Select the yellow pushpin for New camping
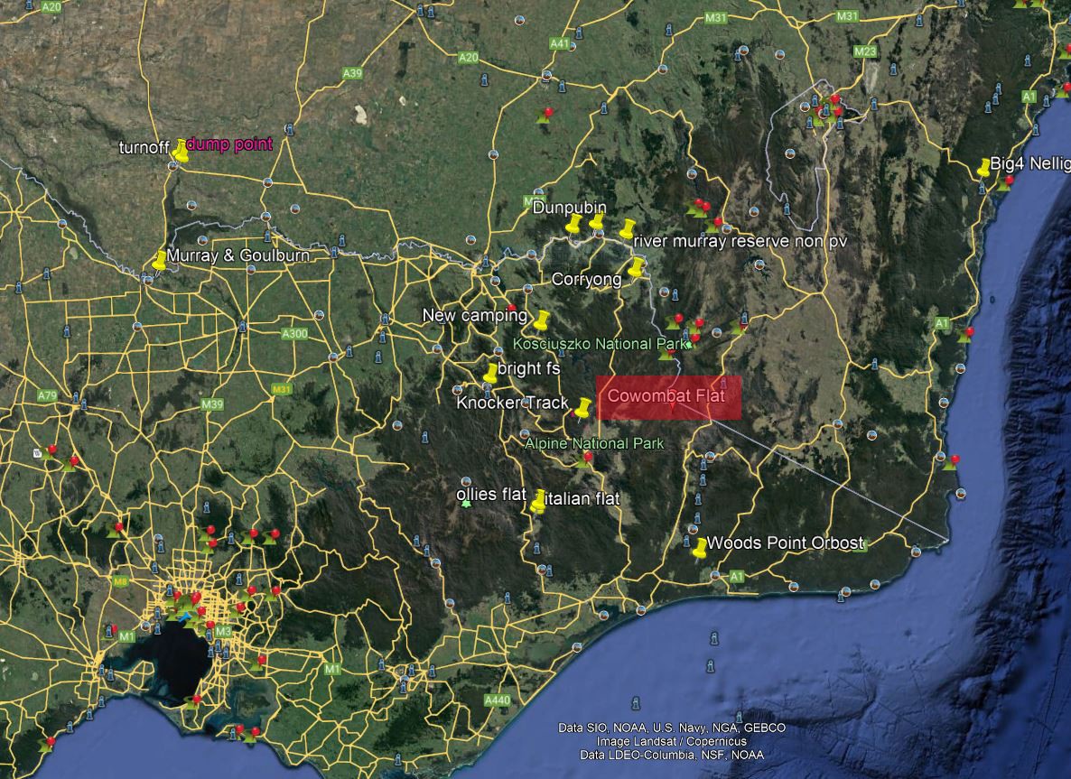 (541, 320)
